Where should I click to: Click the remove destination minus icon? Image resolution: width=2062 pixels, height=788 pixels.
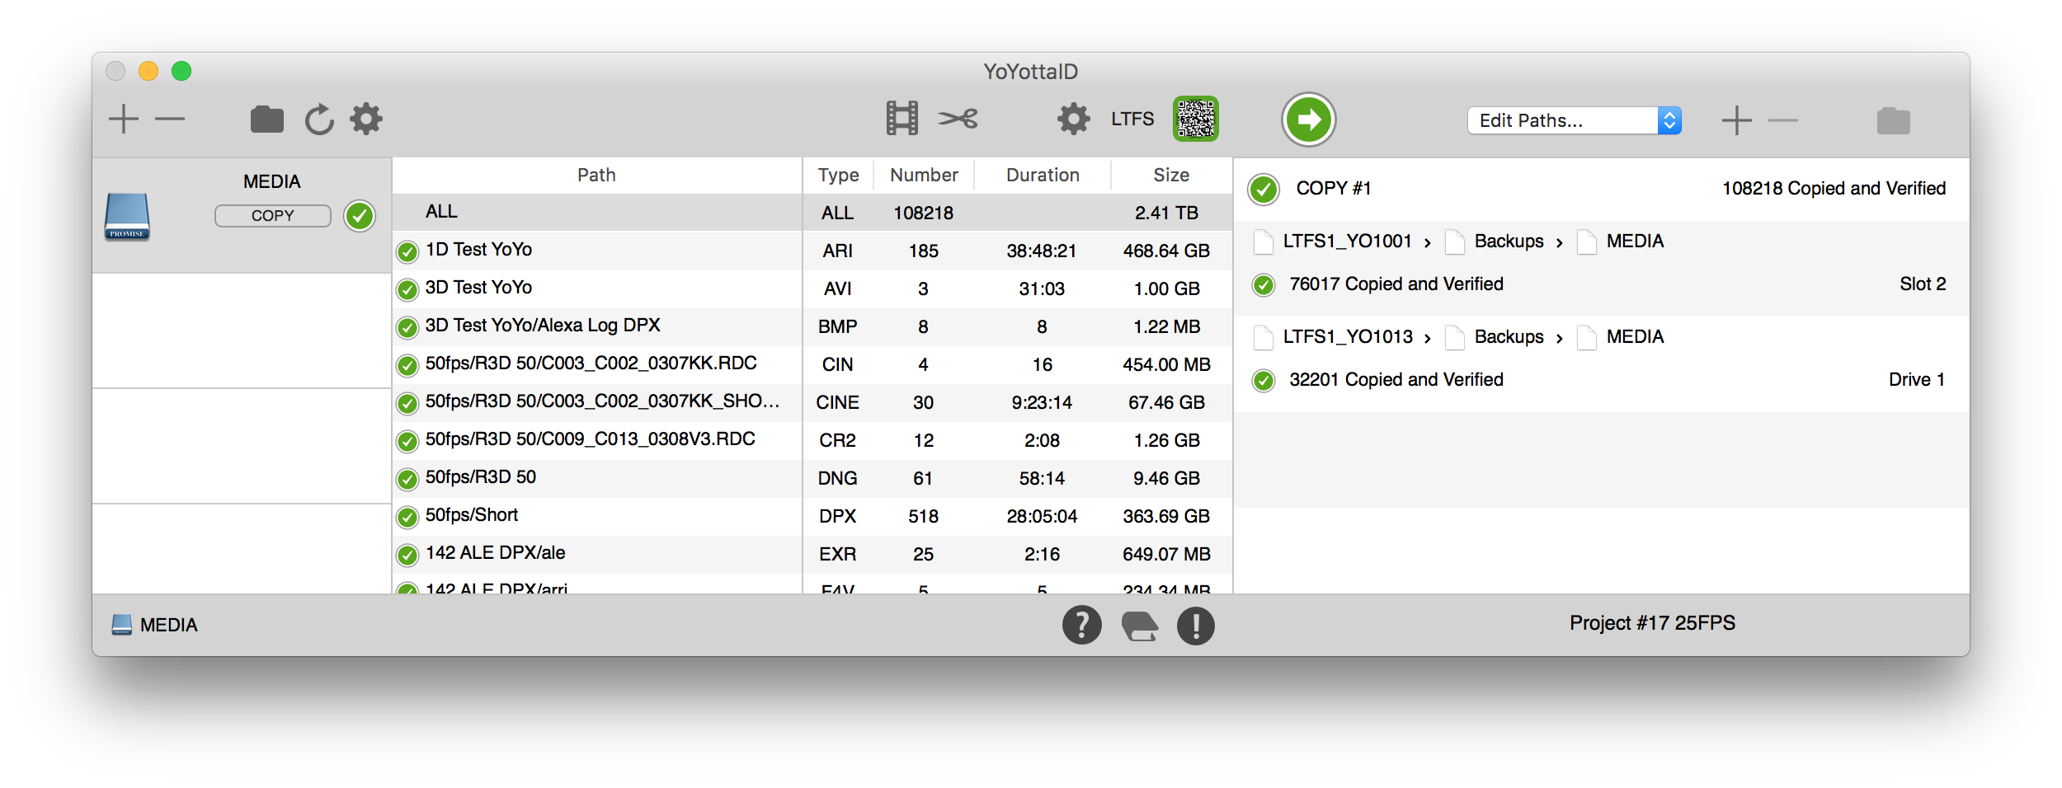[x=1783, y=120]
